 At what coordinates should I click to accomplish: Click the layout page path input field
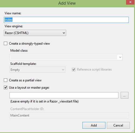64,95
